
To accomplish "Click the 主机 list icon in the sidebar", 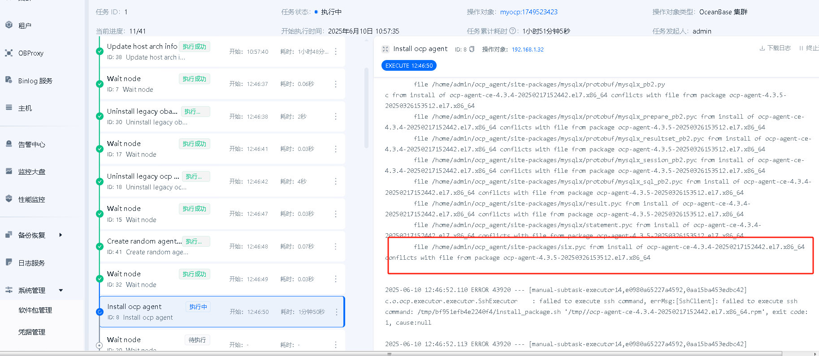I will point(9,107).
